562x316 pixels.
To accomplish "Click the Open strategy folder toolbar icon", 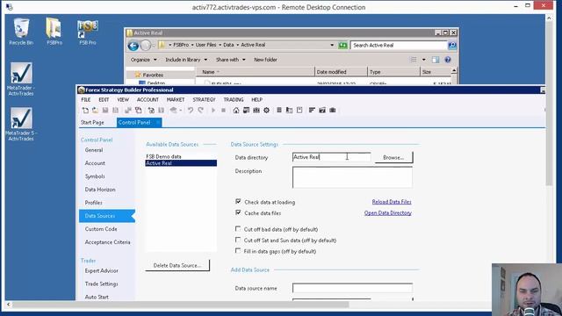I will (x=95, y=111).
